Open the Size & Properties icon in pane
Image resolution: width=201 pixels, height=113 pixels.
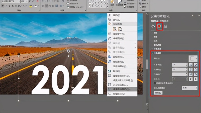(165, 26)
